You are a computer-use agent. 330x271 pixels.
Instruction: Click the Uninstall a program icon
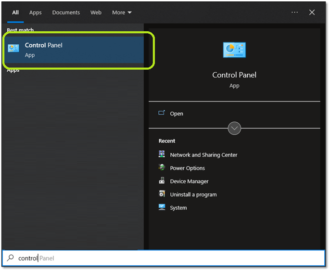click(162, 194)
